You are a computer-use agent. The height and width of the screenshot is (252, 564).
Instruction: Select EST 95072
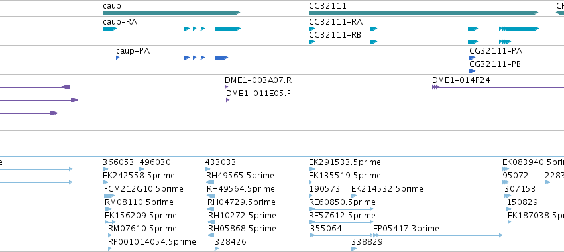point(515,176)
